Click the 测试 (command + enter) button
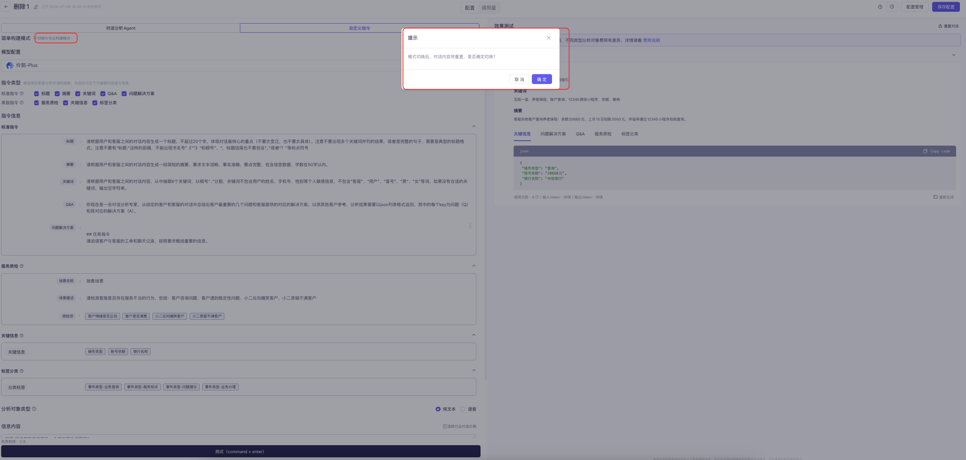 coord(241,452)
